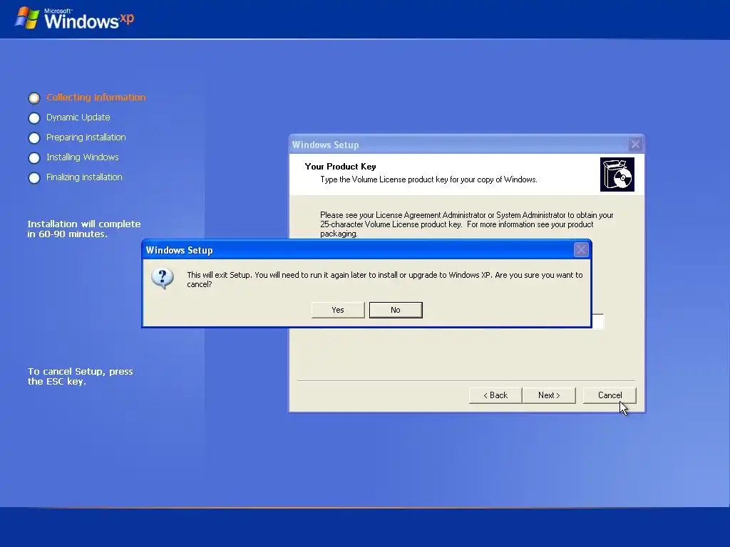Image resolution: width=730 pixels, height=547 pixels.
Task: Click Back in the Product Key window
Action: point(495,395)
